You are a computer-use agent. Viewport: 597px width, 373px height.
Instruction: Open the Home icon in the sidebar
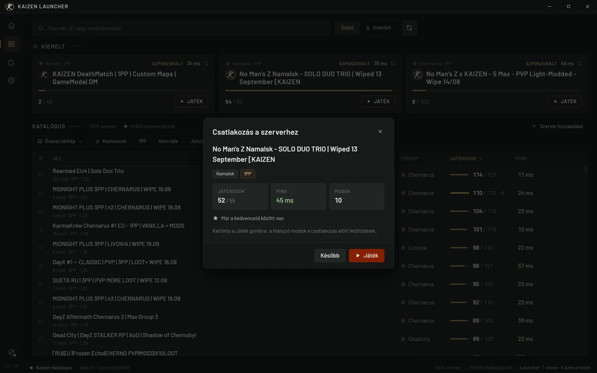(x=11, y=26)
